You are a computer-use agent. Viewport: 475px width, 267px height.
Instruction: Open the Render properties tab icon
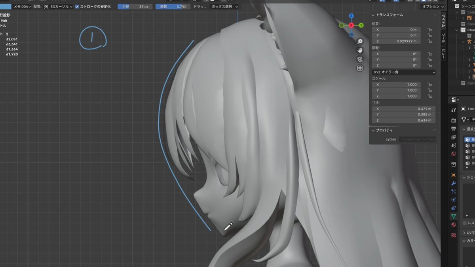click(x=454, y=120)
